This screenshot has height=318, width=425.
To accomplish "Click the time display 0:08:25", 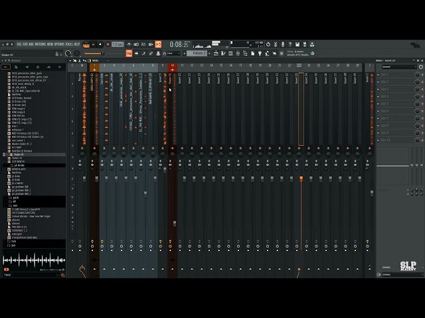I will (x=179, y=44).
